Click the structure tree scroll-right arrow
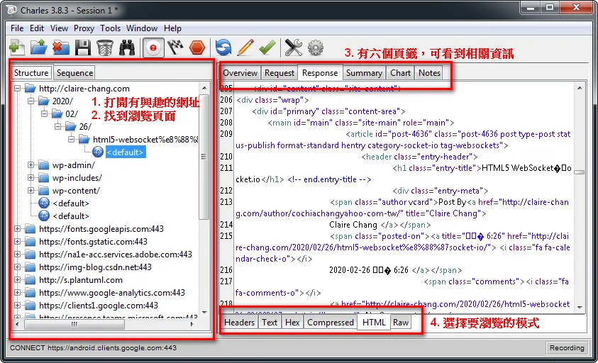 coord(192,324)
